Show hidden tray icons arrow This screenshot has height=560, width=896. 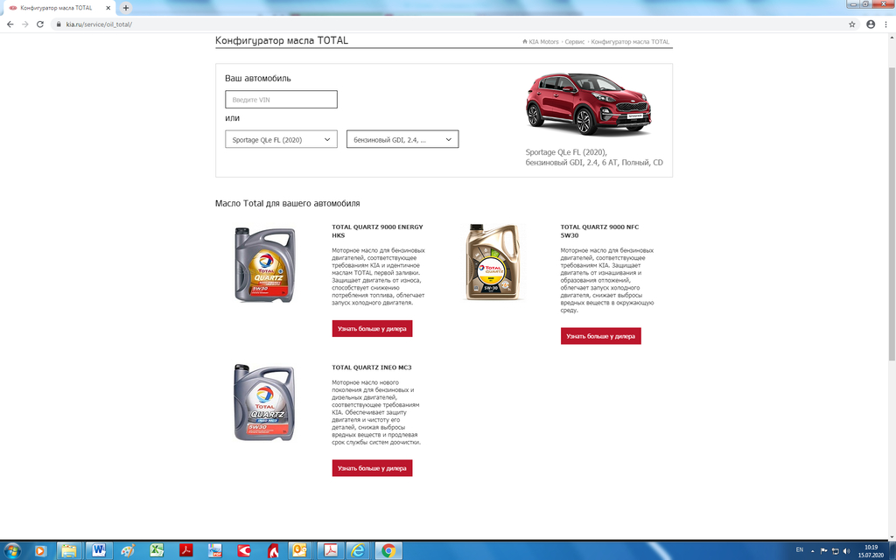(813, 551)
